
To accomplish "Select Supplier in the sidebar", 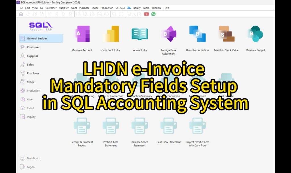I will tap(29, 56).
